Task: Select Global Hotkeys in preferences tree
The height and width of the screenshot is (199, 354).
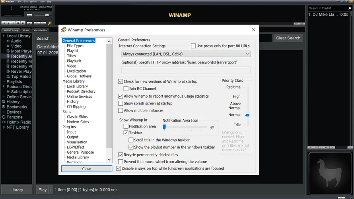Action: [79, 76]
